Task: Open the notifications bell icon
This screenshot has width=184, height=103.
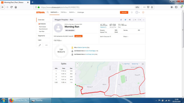Action: 132,12
